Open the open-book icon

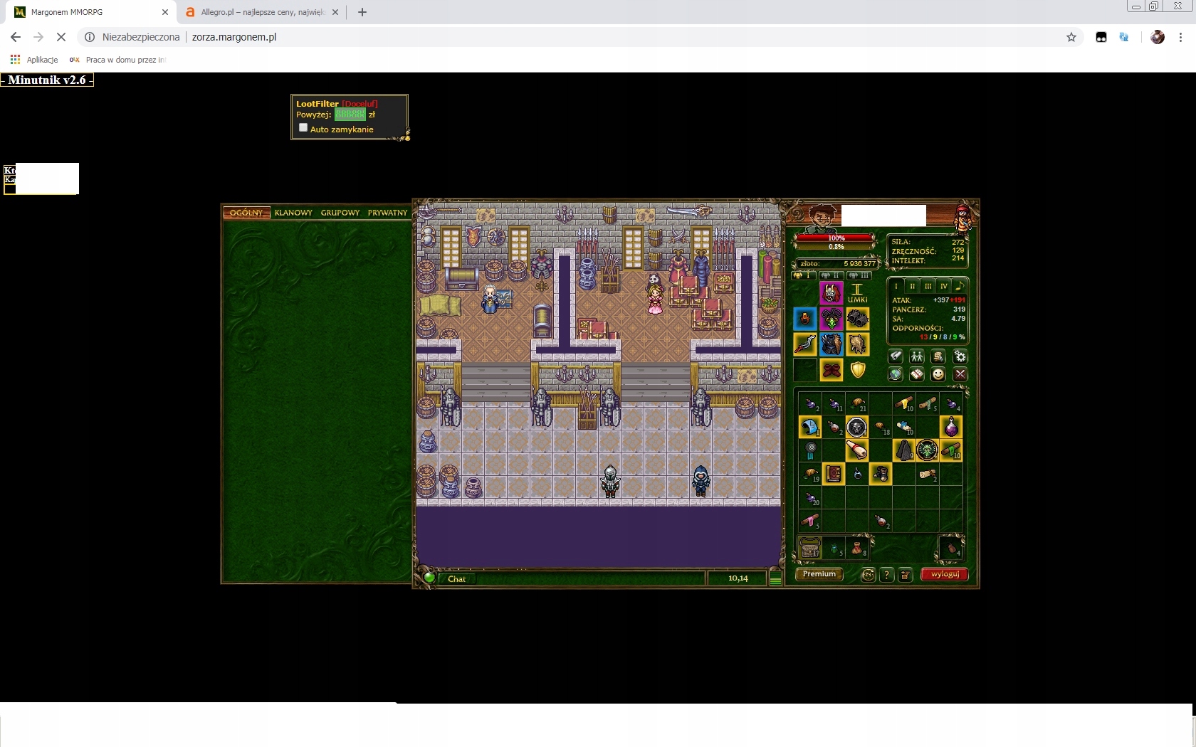917,374
